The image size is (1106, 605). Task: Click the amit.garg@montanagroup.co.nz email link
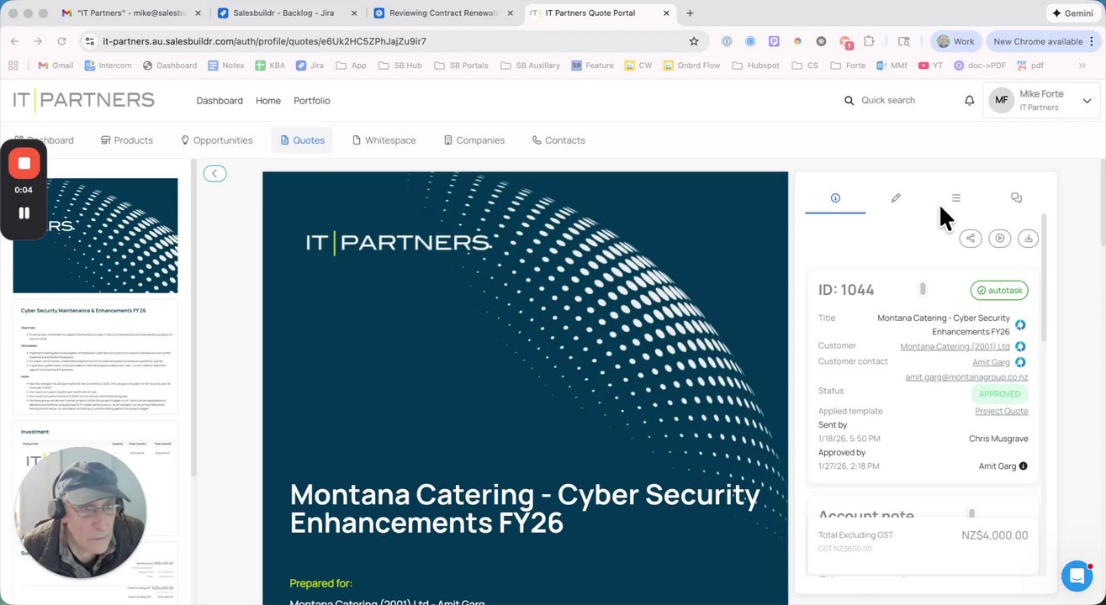coord(966,377)
